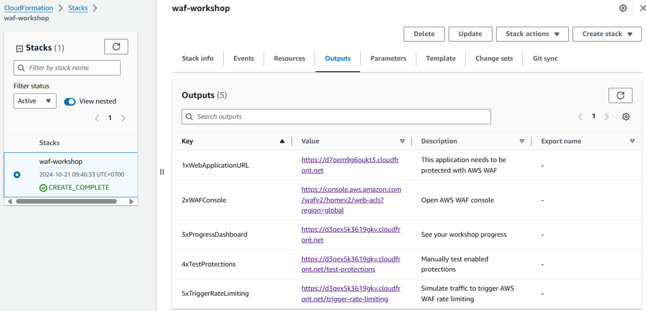The image size is (646, 311).
Task: Open the Filter status Active dropdown
Action: 35,101
